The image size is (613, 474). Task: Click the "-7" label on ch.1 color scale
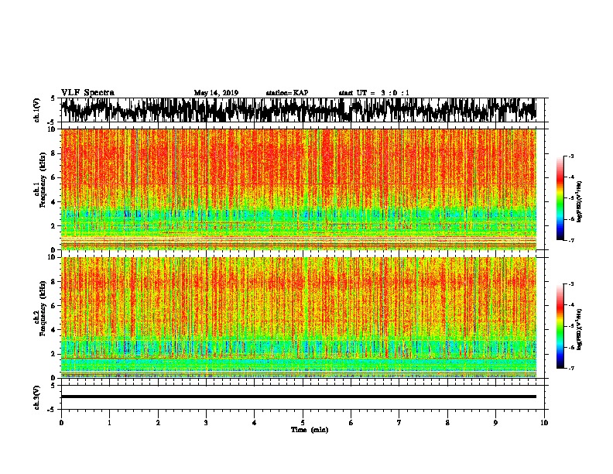click(571, 240)
